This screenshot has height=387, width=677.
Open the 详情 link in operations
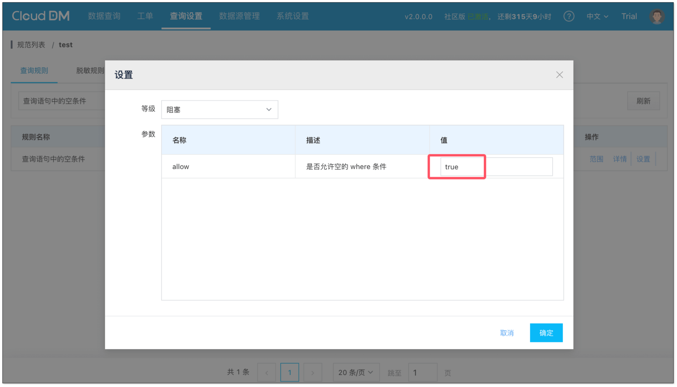[x=619, y=159]
